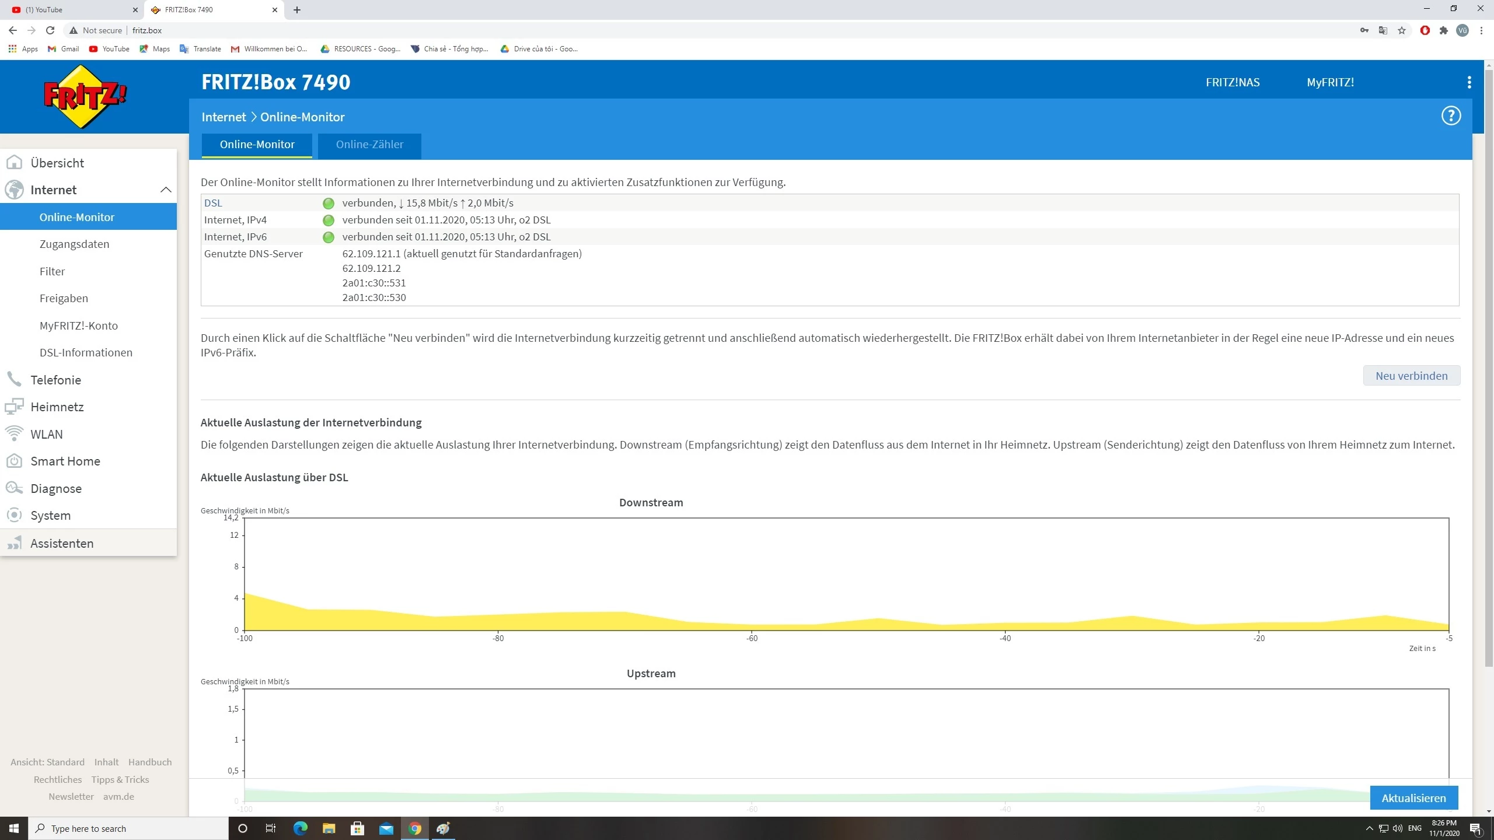
Task: Switch to the Online-Zähler tab
Action: (x=369, y=145)
